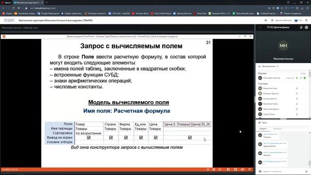Add the page to bookmarks heart icon
This screenshot has width=311, height=175.
click(286, 8)
